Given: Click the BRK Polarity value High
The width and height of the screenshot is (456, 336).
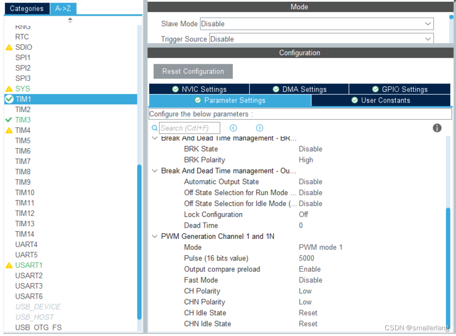Looking at the screenshot, I should click(x=306, y=160).
